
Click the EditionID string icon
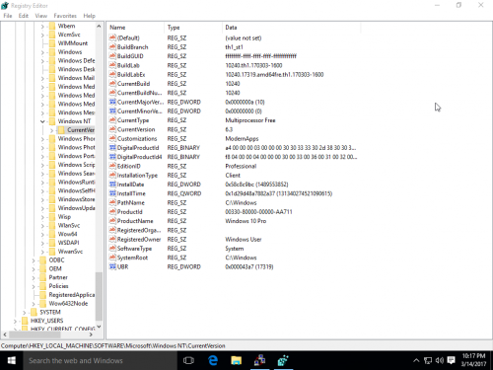[x=112, y=166]
